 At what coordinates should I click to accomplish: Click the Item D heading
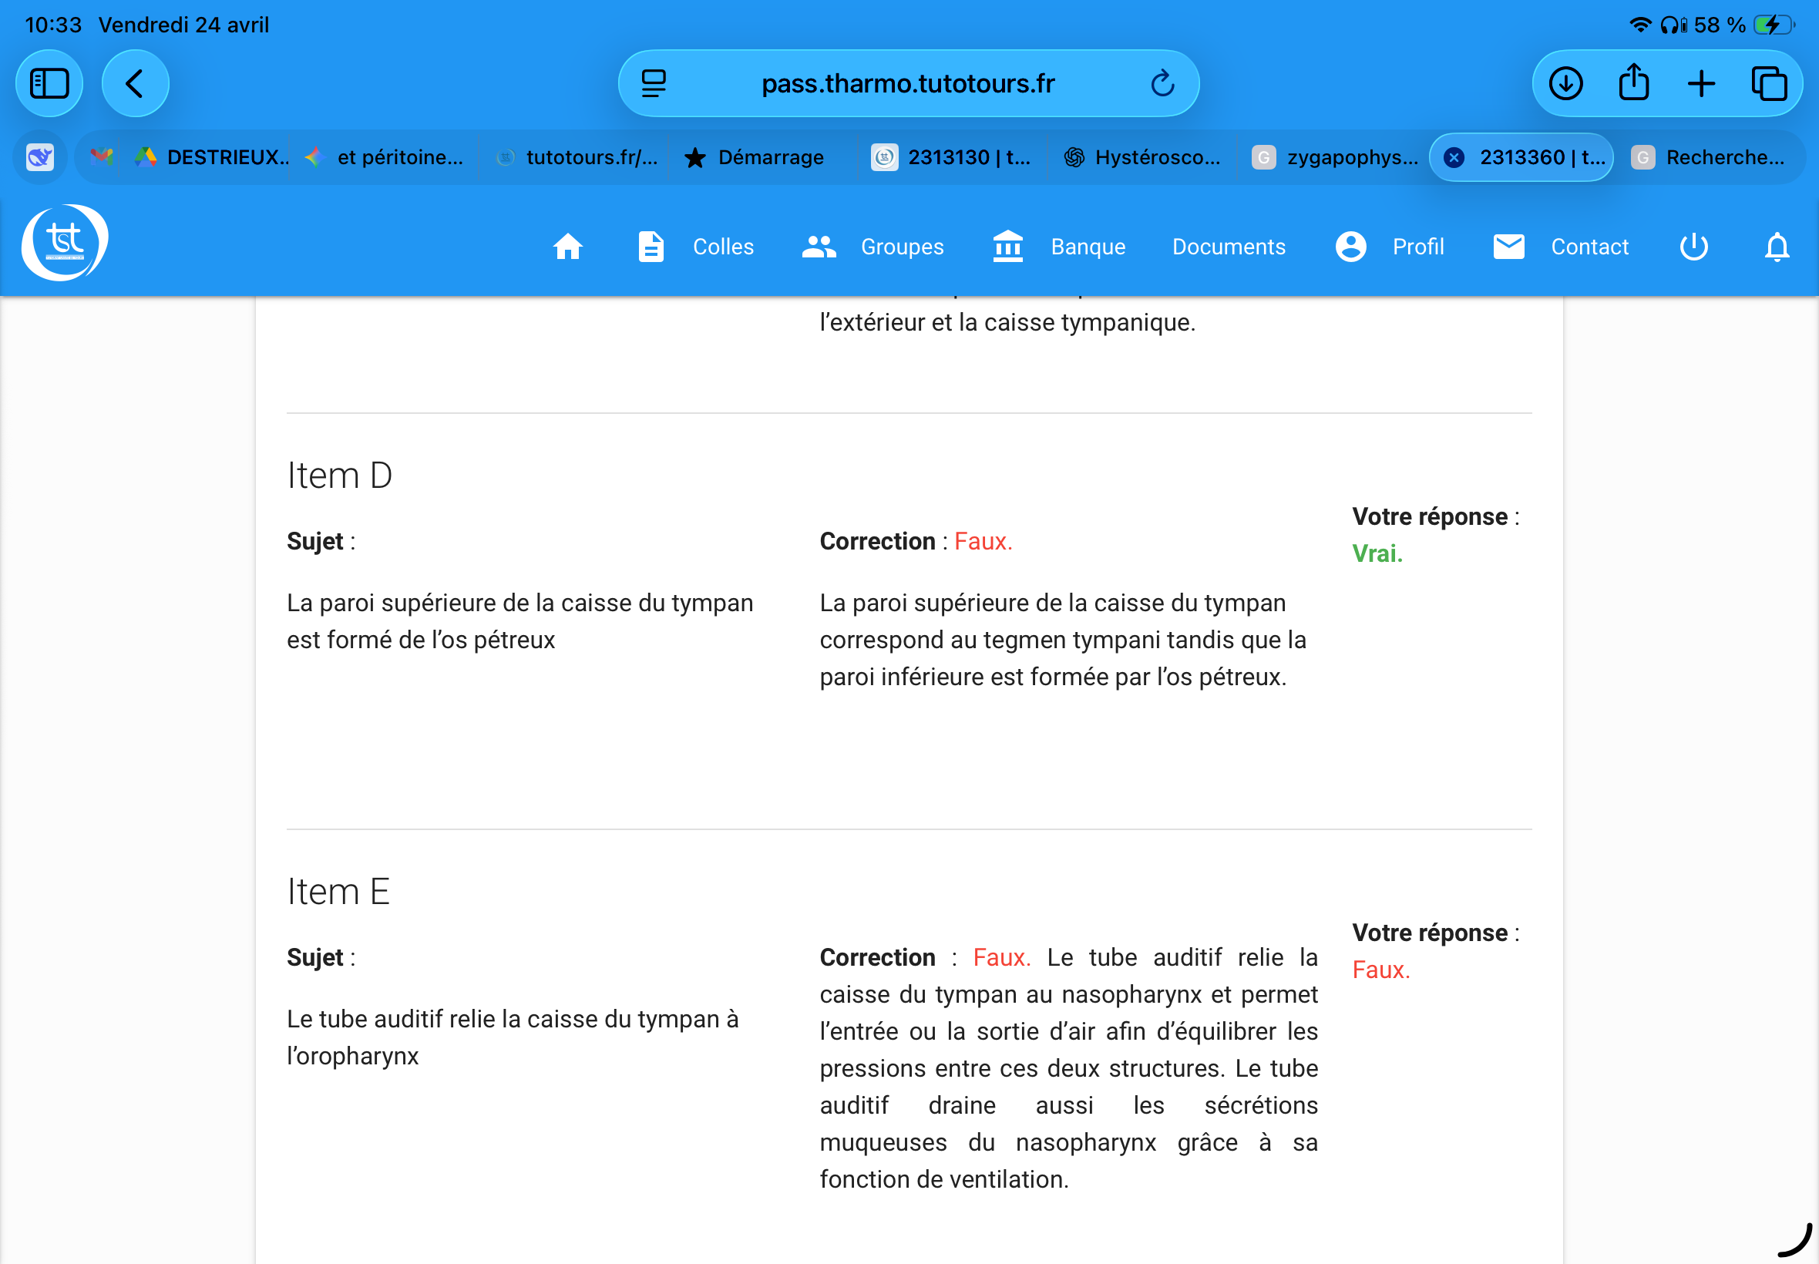[340, 476]
